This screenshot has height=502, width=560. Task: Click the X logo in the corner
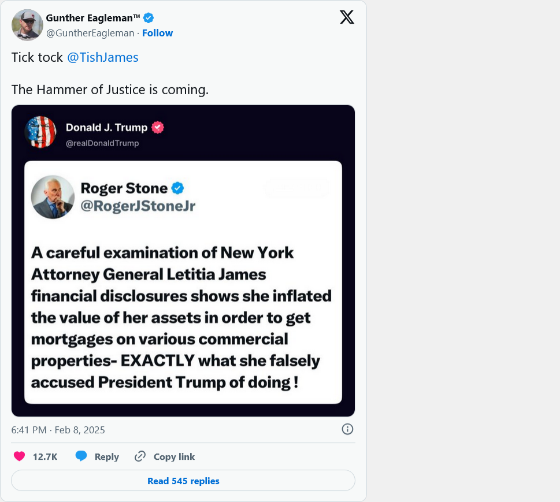coord(346,17)
